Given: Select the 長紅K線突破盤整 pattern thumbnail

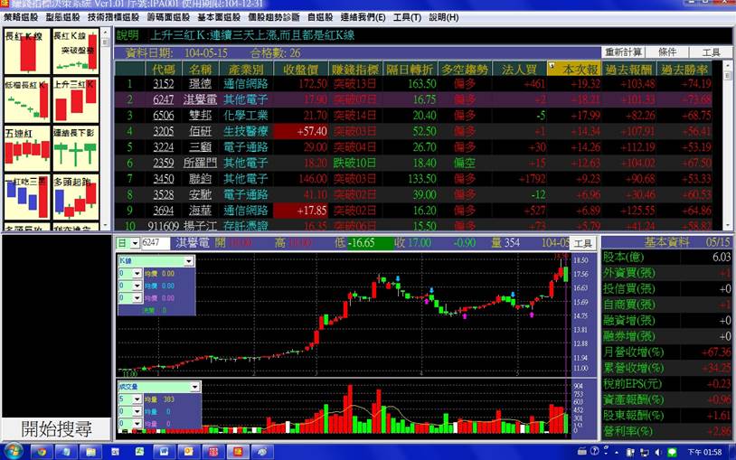Looking at the screenshot, I should [76, 52].
